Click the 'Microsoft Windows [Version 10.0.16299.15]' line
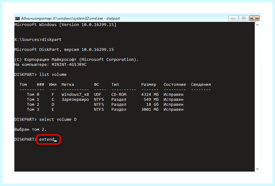The height and width of the screenshot is (186, 275). 65,25
